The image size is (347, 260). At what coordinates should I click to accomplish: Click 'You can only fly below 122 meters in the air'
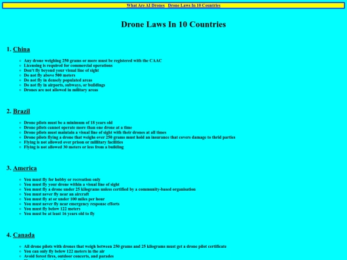click(64, 251)
